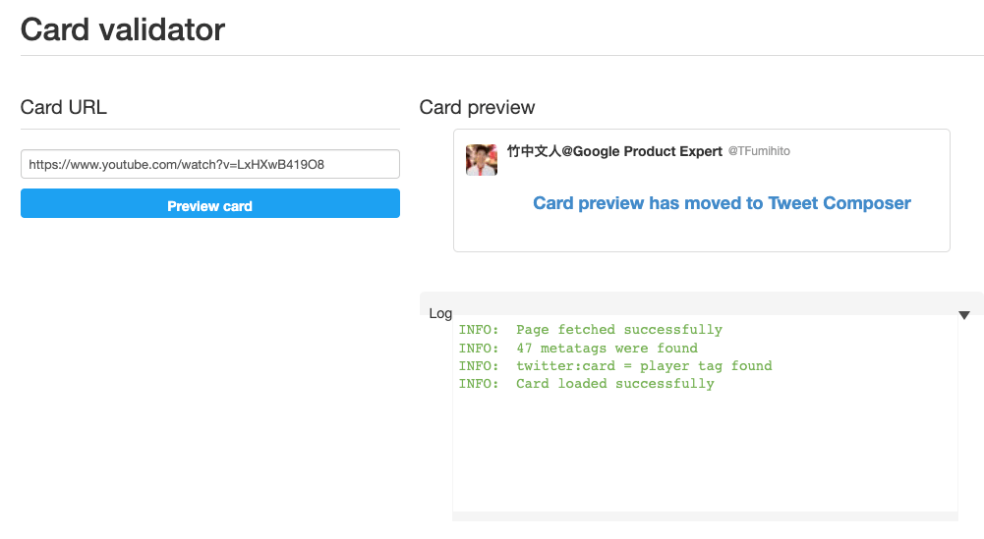
Task: Open the Card preview has moved to Tweet Composer link
Action: (722, 203)
